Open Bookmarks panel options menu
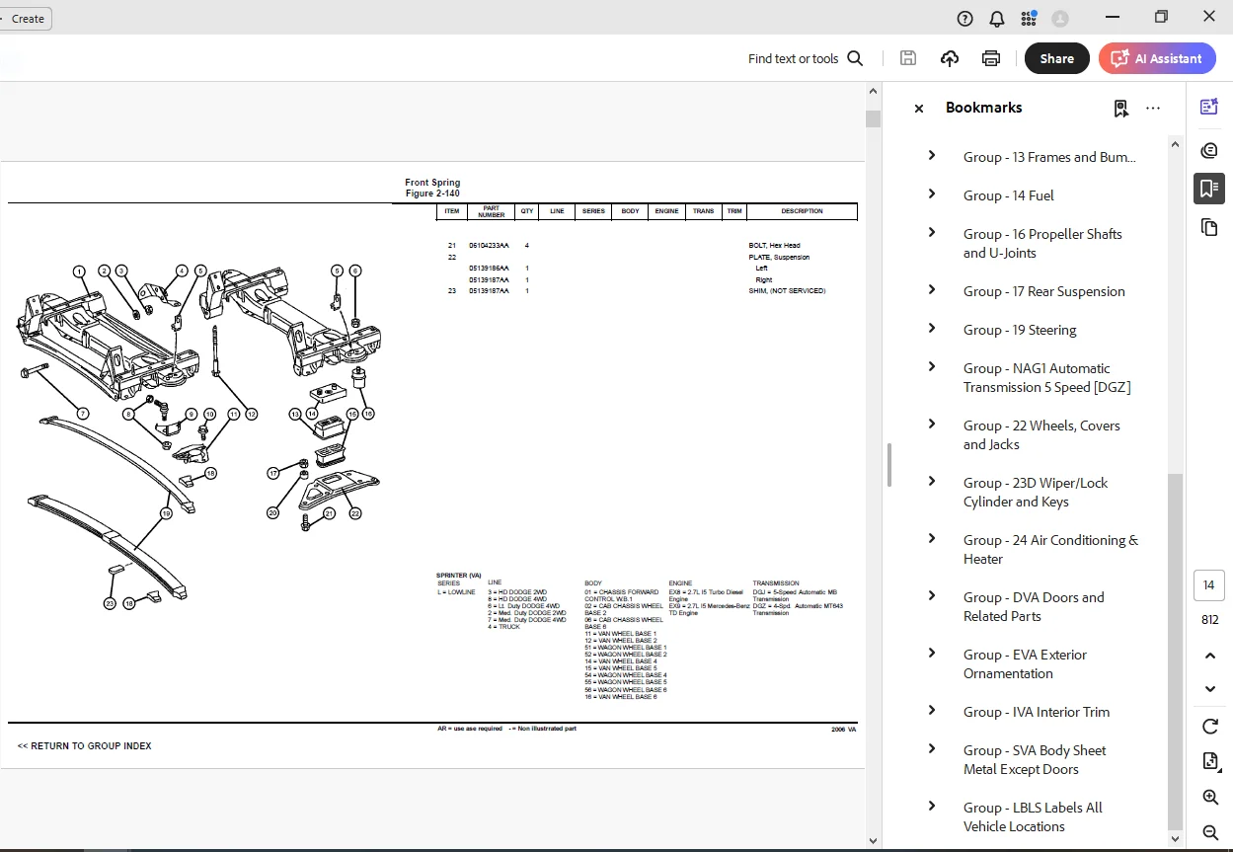 click(x=1153, y=109)
